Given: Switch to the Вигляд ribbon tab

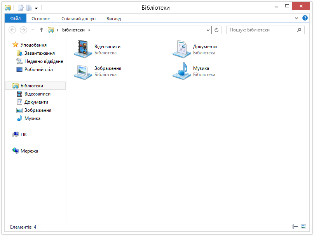Looking at the screenshot, I should 113,19.
